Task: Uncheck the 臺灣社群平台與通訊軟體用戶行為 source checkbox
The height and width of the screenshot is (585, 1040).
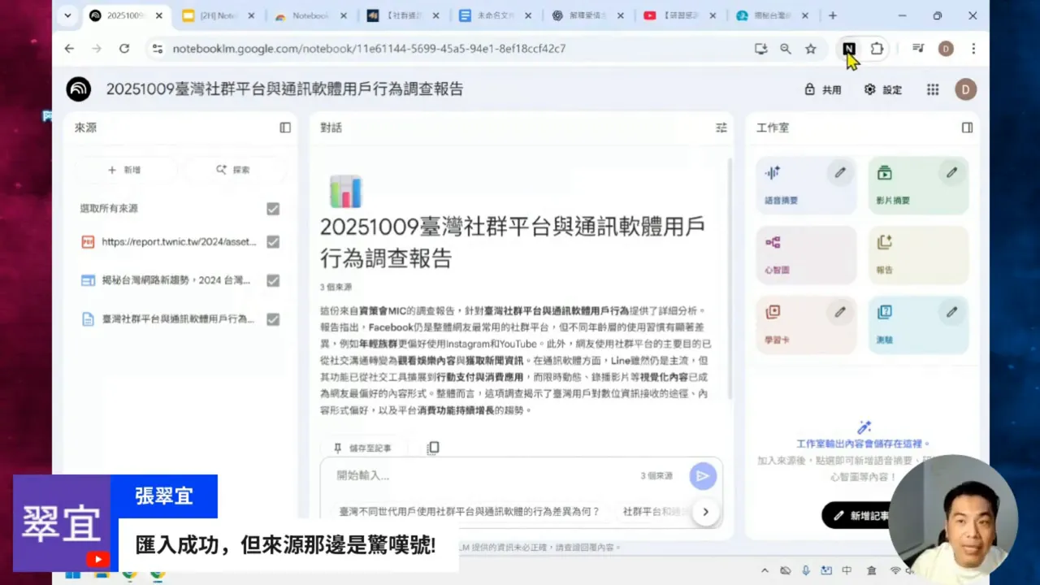Action: 273,319
